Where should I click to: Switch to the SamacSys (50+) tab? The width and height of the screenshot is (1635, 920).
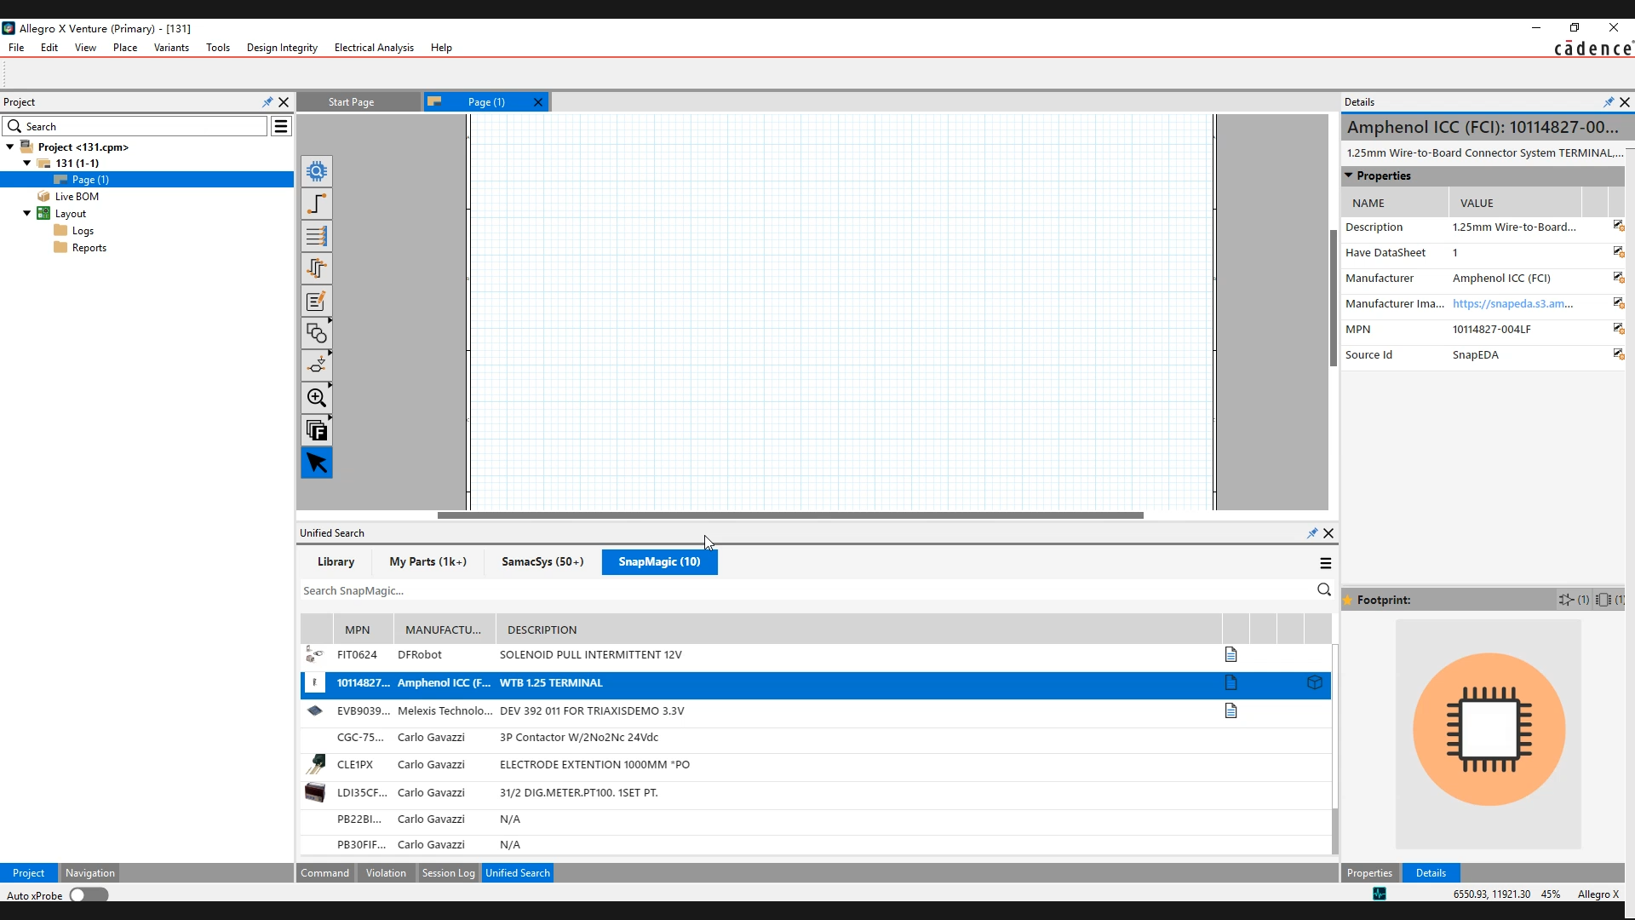click(542, 561)
